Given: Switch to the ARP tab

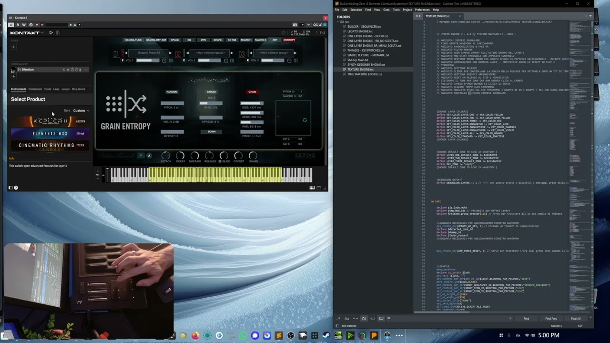Looking at the screenshot, I should pos(275,40).
